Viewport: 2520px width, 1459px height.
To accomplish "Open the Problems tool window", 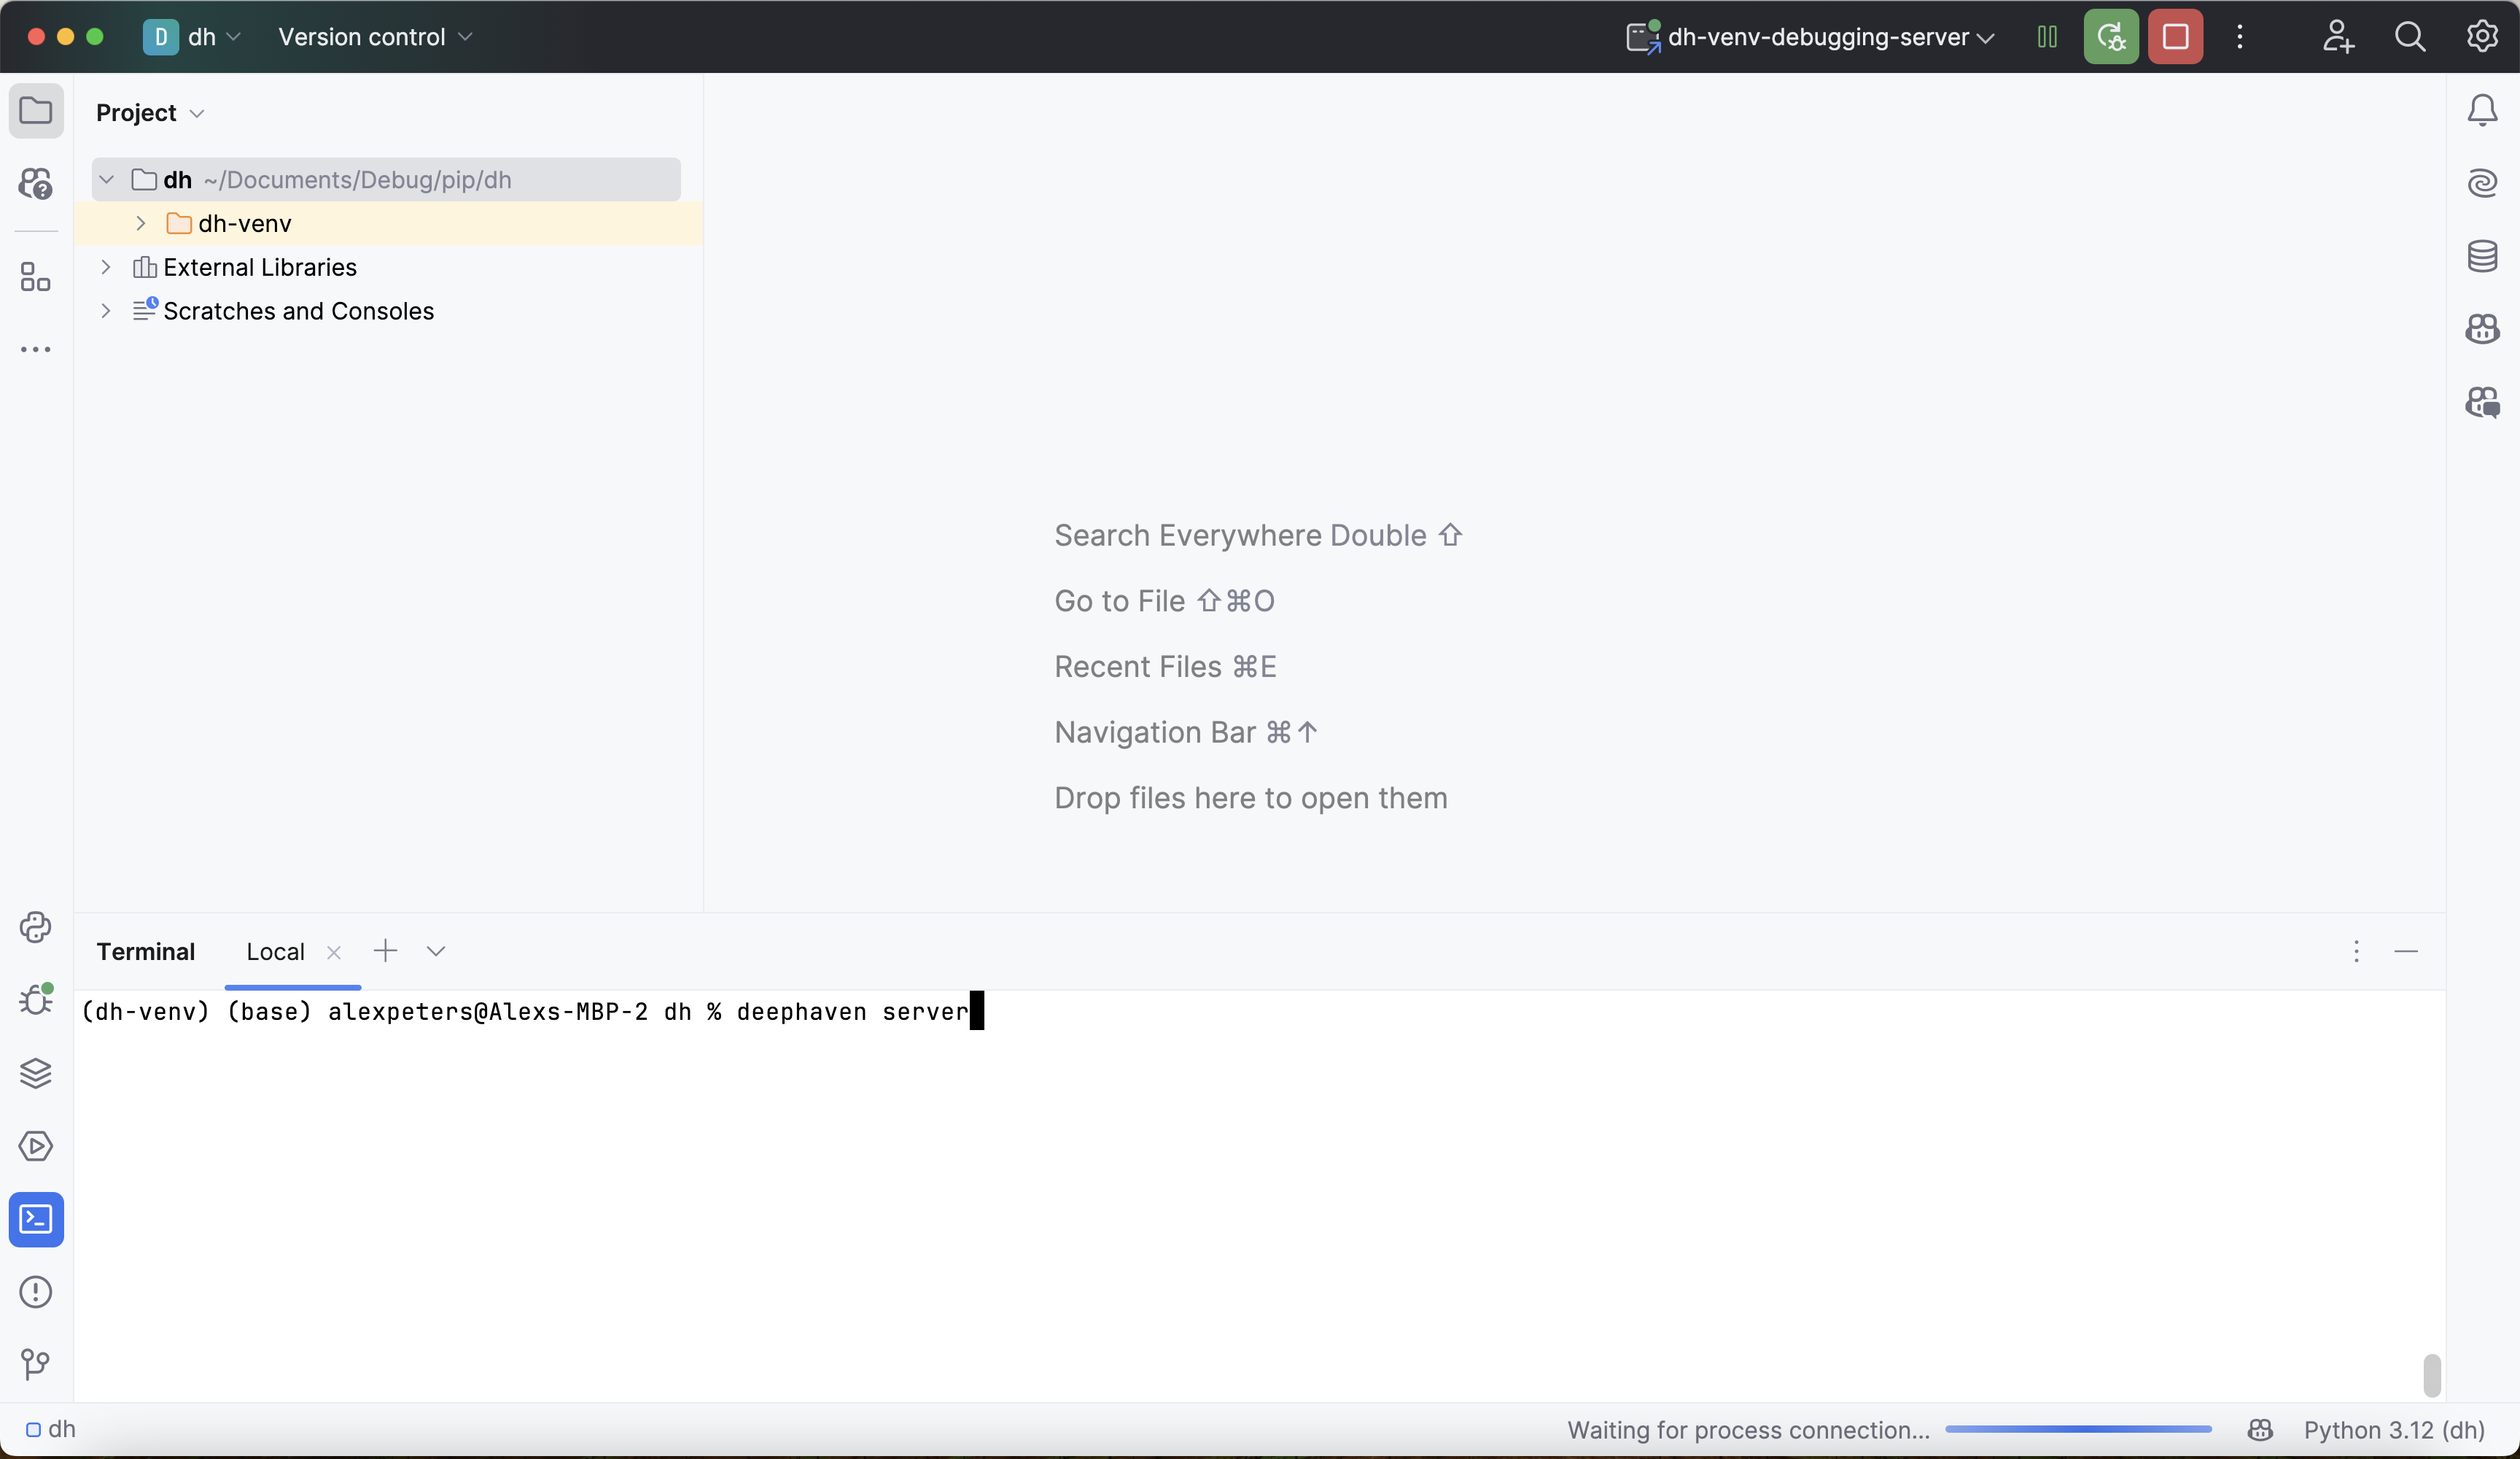I will tap(36, 1292).
